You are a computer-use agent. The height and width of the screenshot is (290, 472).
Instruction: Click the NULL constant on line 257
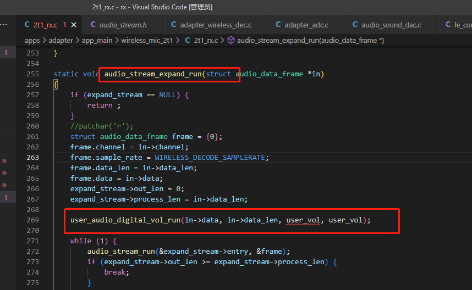(x=167, y=95)
